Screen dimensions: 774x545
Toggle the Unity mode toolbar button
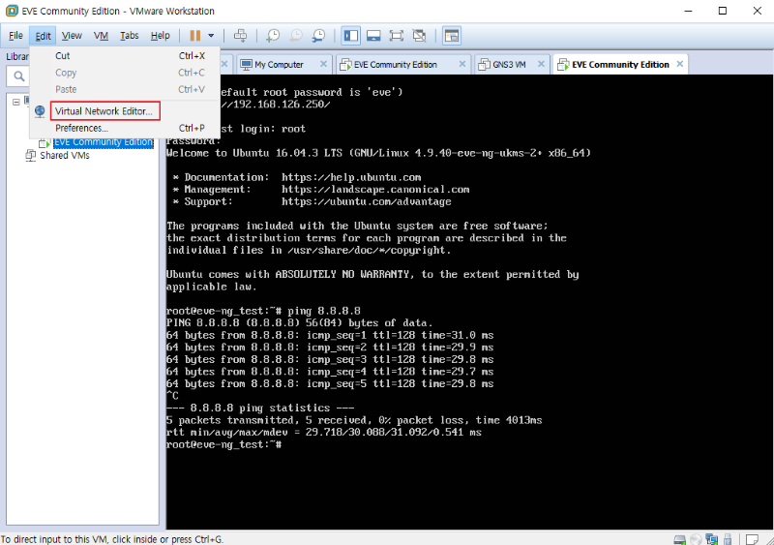tap(419, 36)
